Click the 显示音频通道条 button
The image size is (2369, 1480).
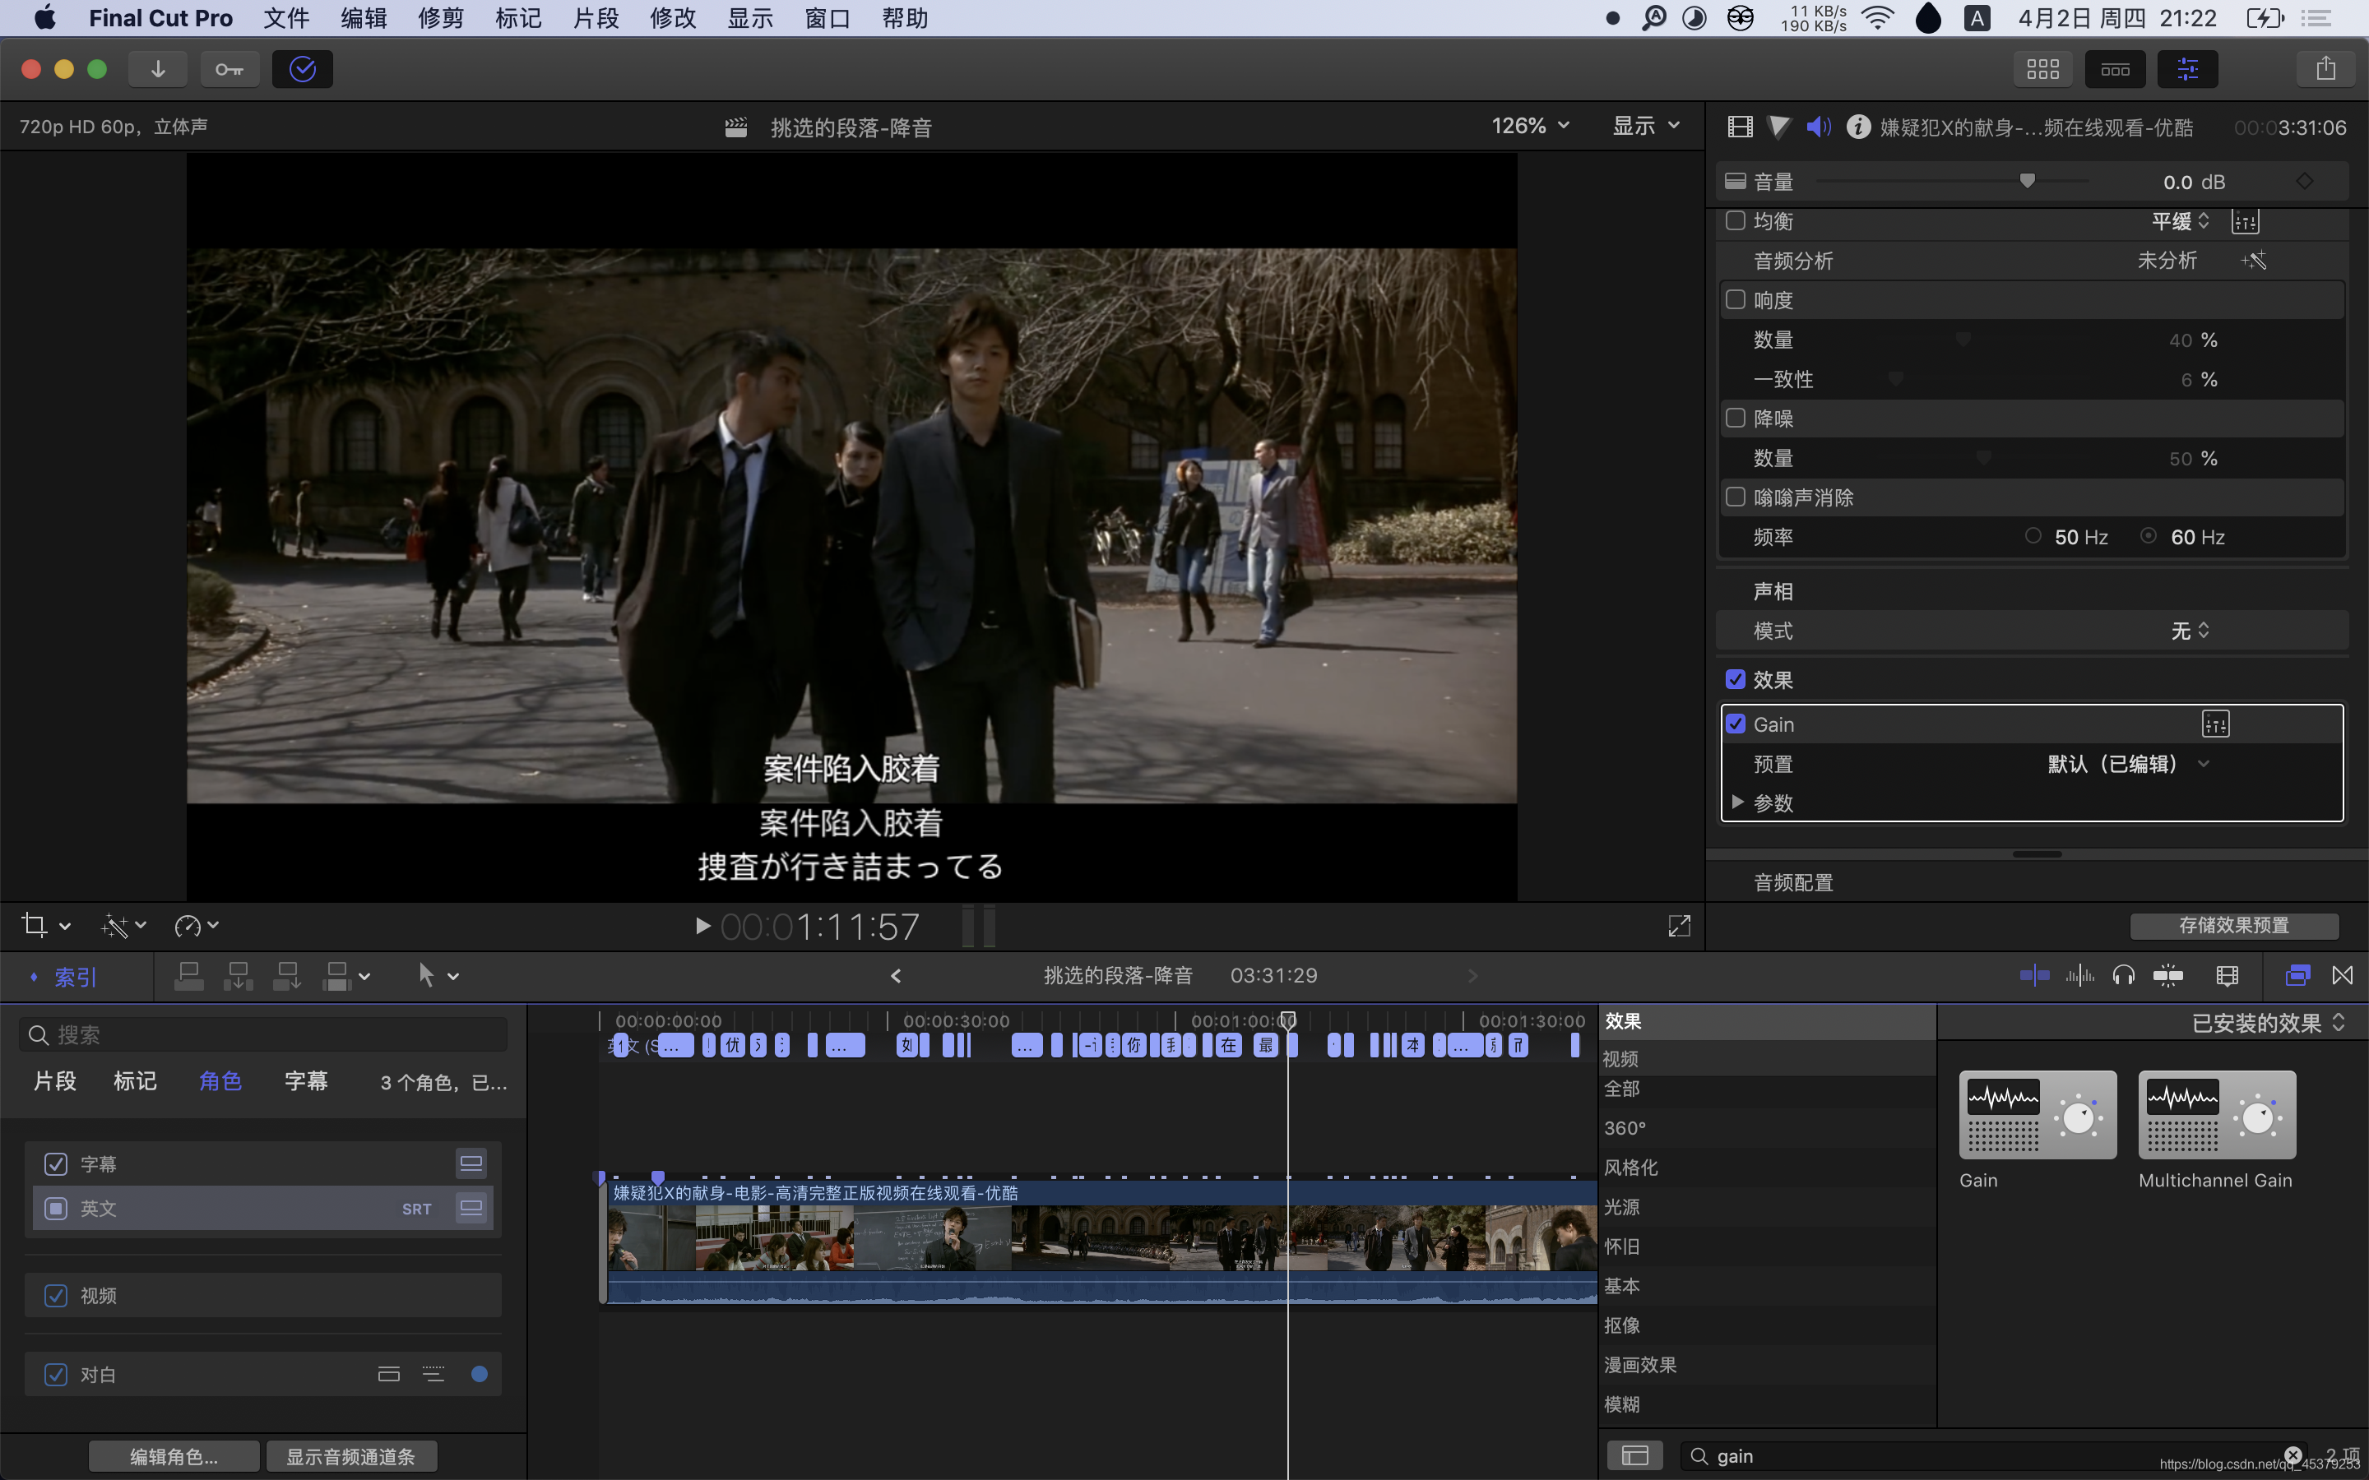[350, 1456]
